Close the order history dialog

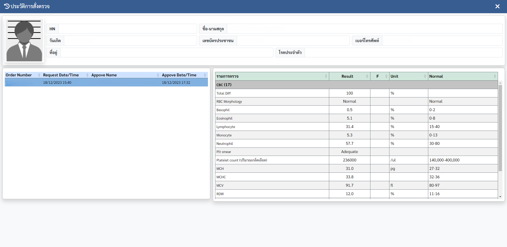497,6
